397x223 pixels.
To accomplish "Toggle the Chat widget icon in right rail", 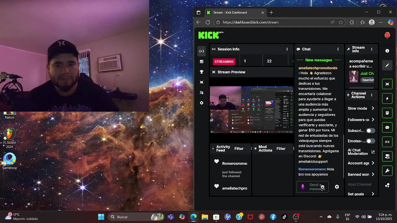I will [x=387, y=127].
